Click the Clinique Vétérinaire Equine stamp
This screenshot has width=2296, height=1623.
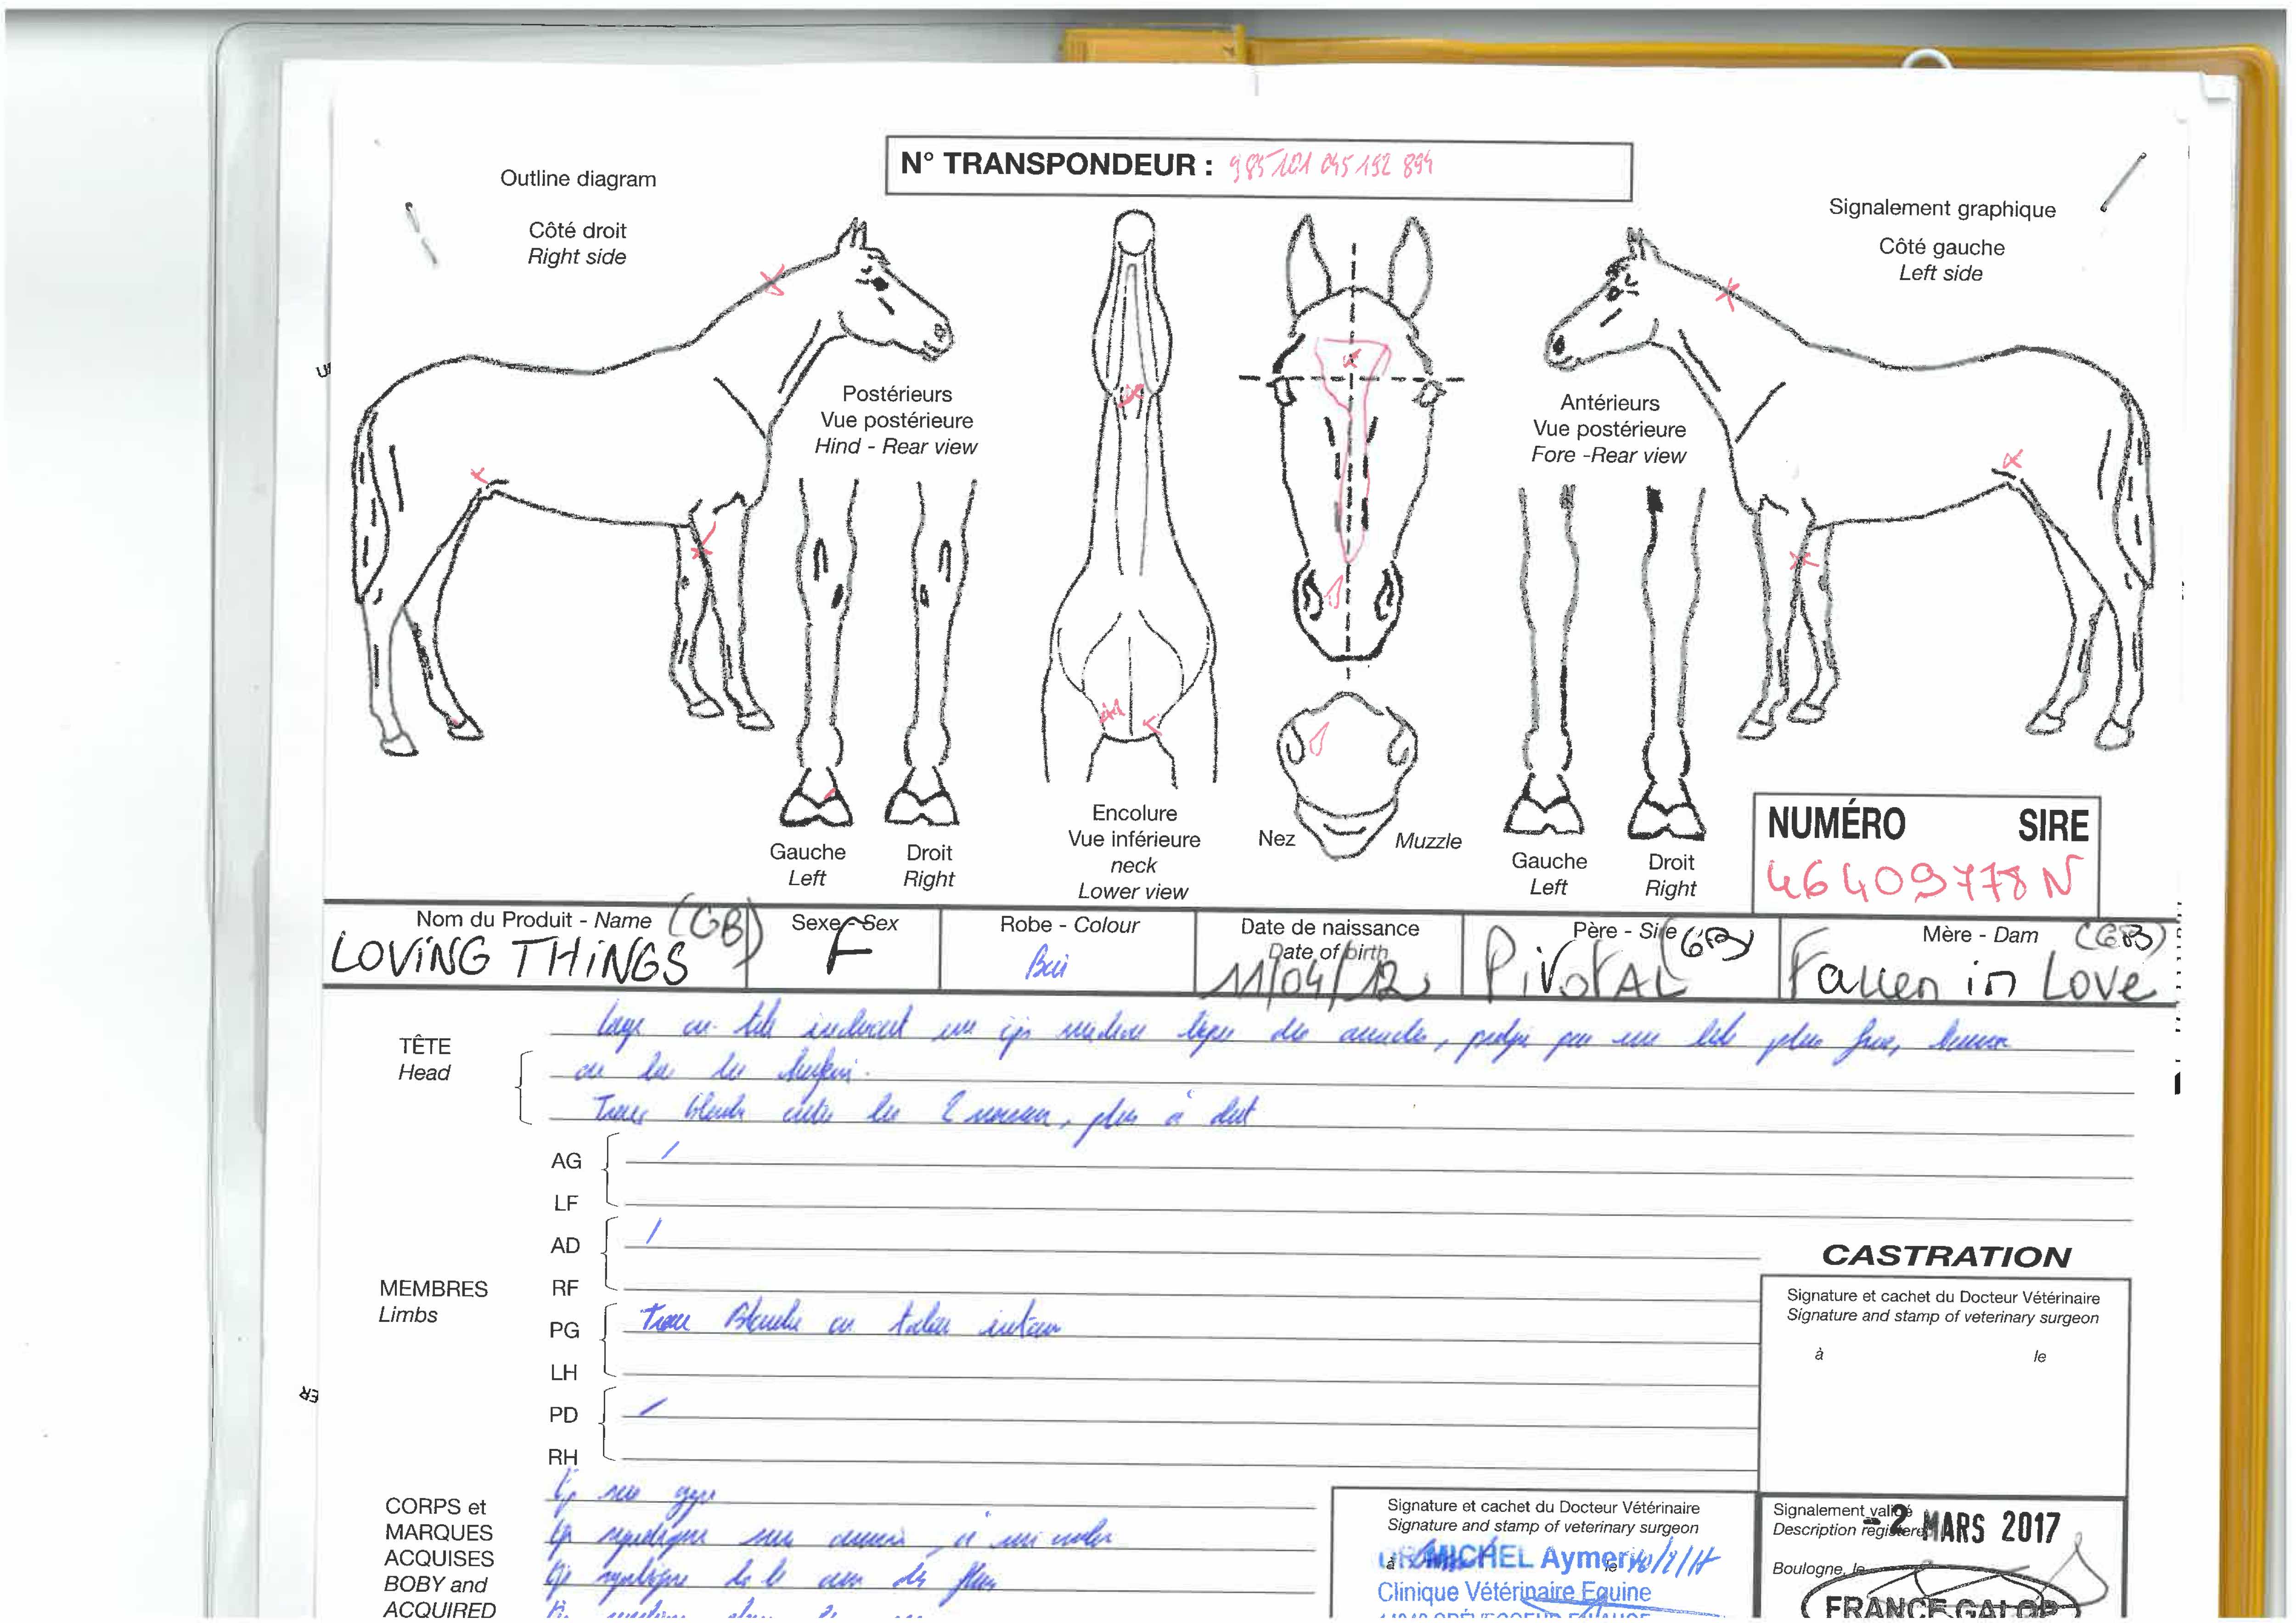(1513, 1590)
